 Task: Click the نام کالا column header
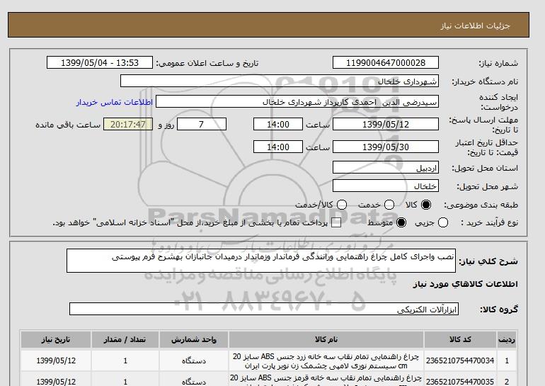tap(326, 339)
